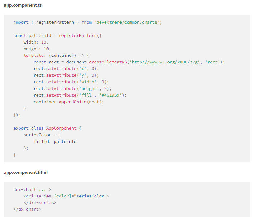
Task: Click the app.component.html file heading
Action: pyautogui.click(x=26, y=172)
